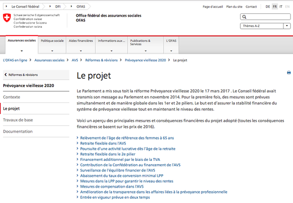The width and height of the screenshot is (293, 203).
Task: Expand the L'OFAS menu arrow
Action: click(x=171, y=51)
